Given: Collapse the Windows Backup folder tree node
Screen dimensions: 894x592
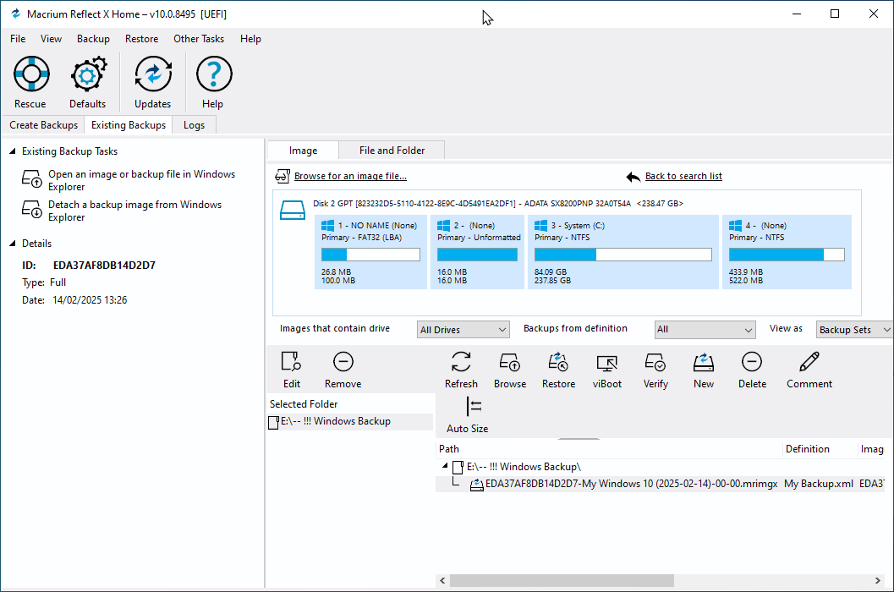Looking at the screenshot, I should (x=445, y=466).
